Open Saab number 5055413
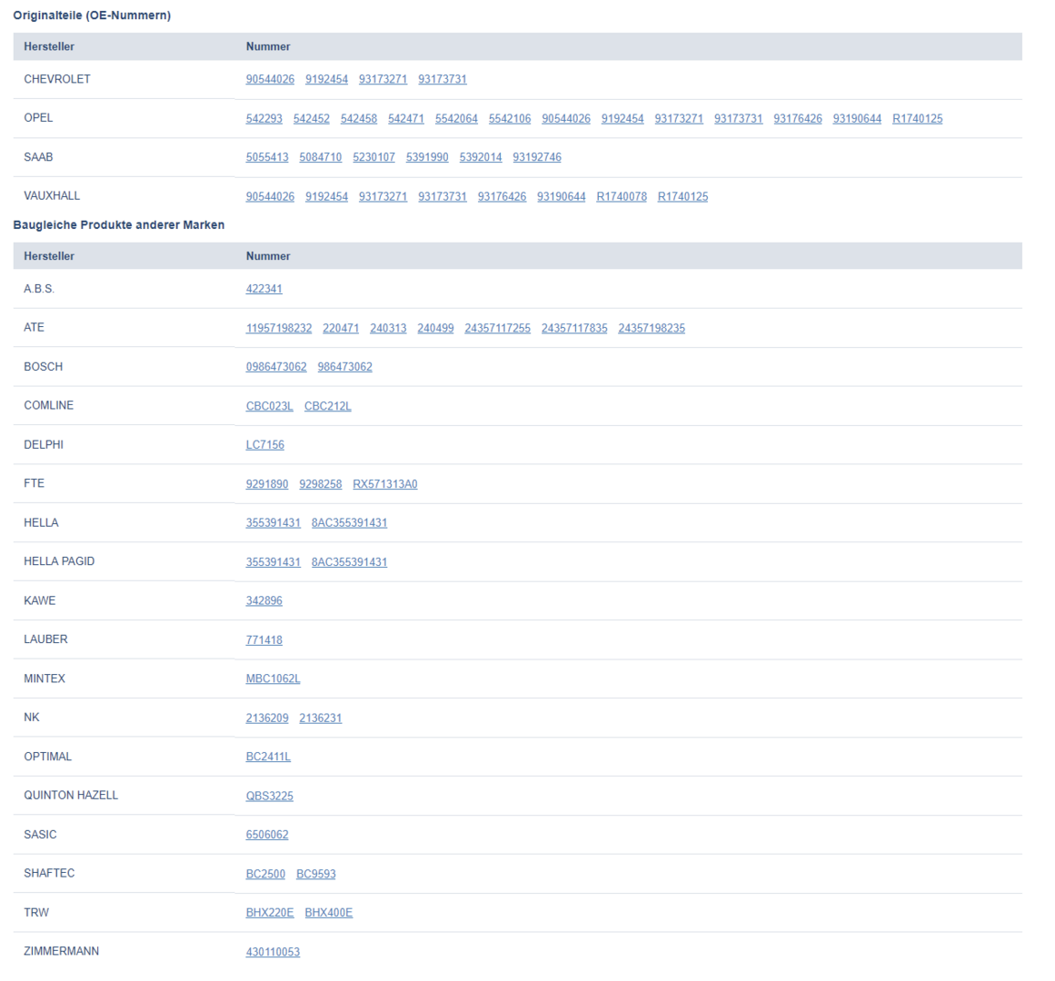Image resolution: width=1055 pixels, height=981 pixels. [267, 157]
